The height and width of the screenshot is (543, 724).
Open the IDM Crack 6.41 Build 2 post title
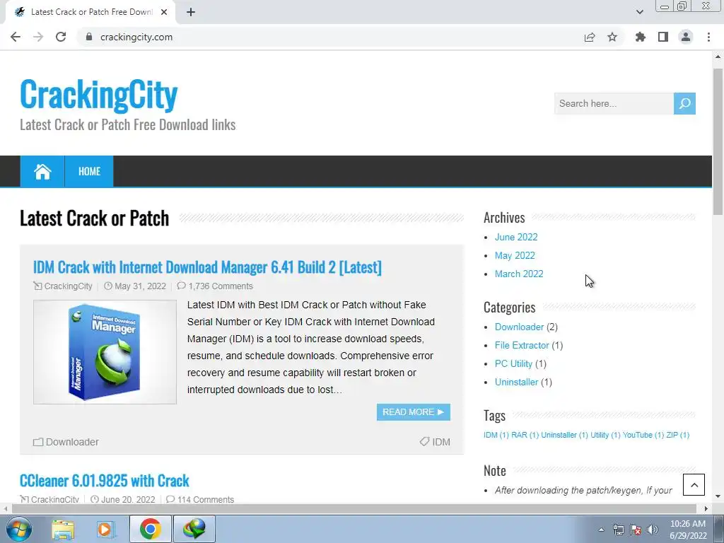[x=207, y=267]
